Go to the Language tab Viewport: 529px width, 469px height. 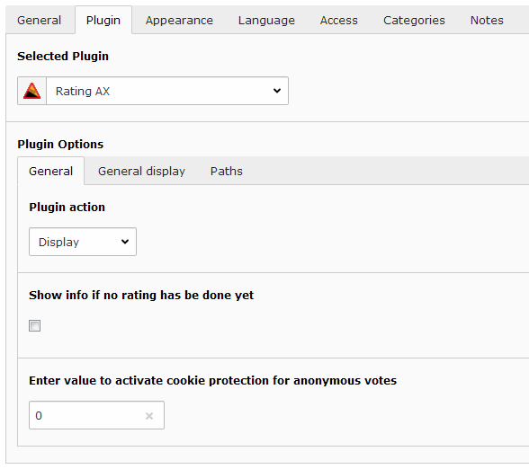click(x=266, y=20)
